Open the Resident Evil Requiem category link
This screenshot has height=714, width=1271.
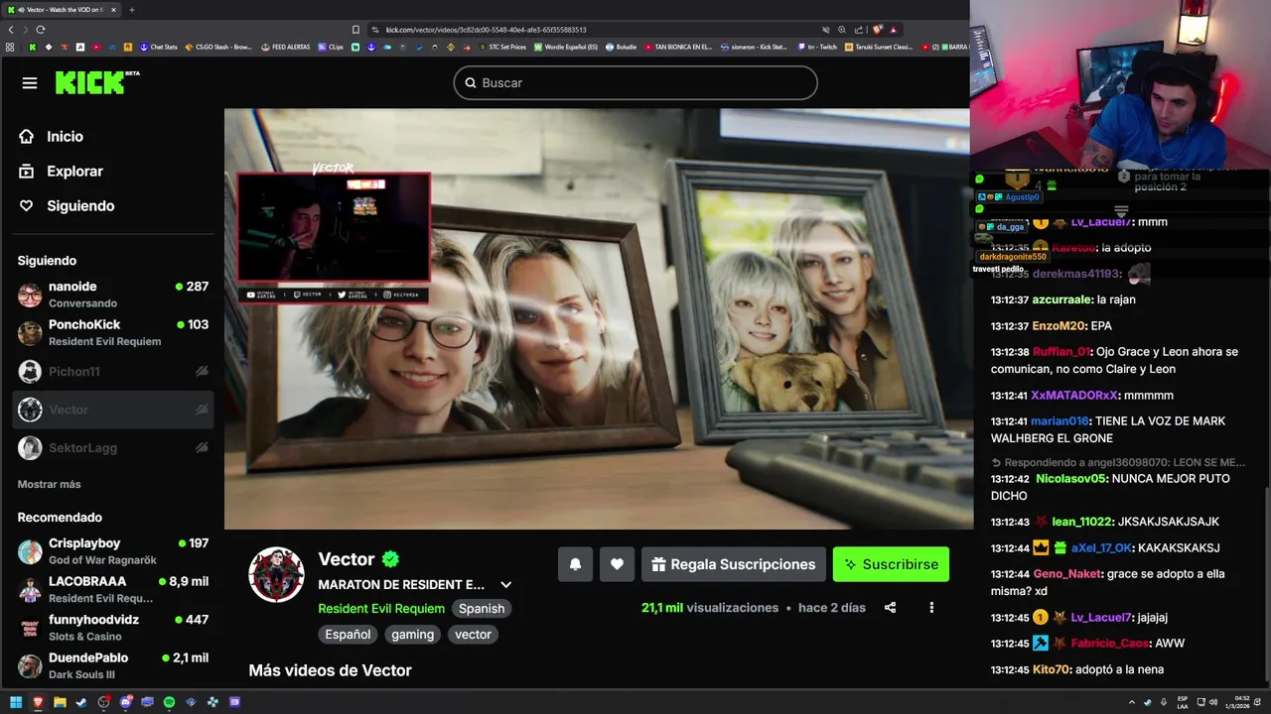click(x=381, y=609)
